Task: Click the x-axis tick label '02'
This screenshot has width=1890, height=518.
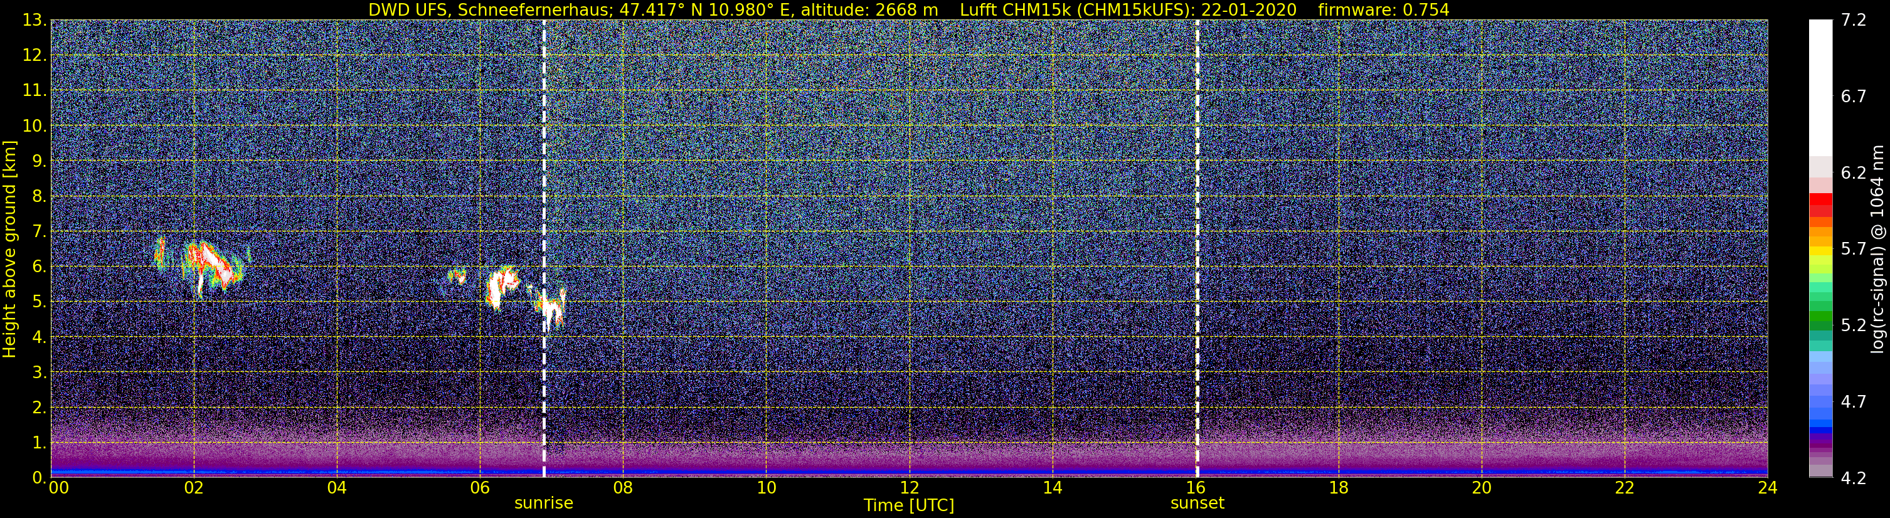Action: click(194, 488)
